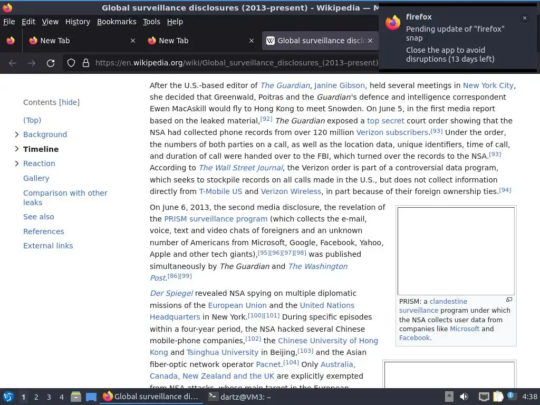This screenshot has width=540, height=405.
Task: Switch to virtual desktop 2
Action: (x=36, y=397)
